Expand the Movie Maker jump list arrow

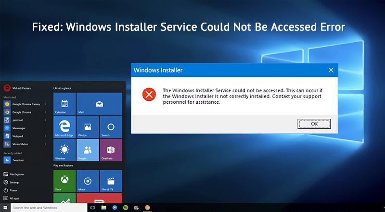[x=46, y=144]
